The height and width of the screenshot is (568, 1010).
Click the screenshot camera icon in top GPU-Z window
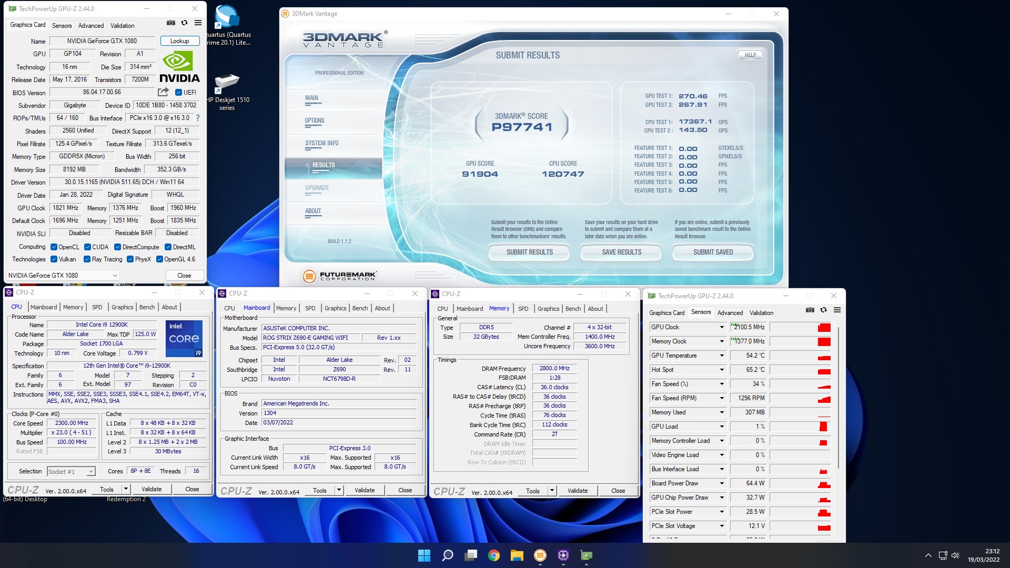point(171,23)
